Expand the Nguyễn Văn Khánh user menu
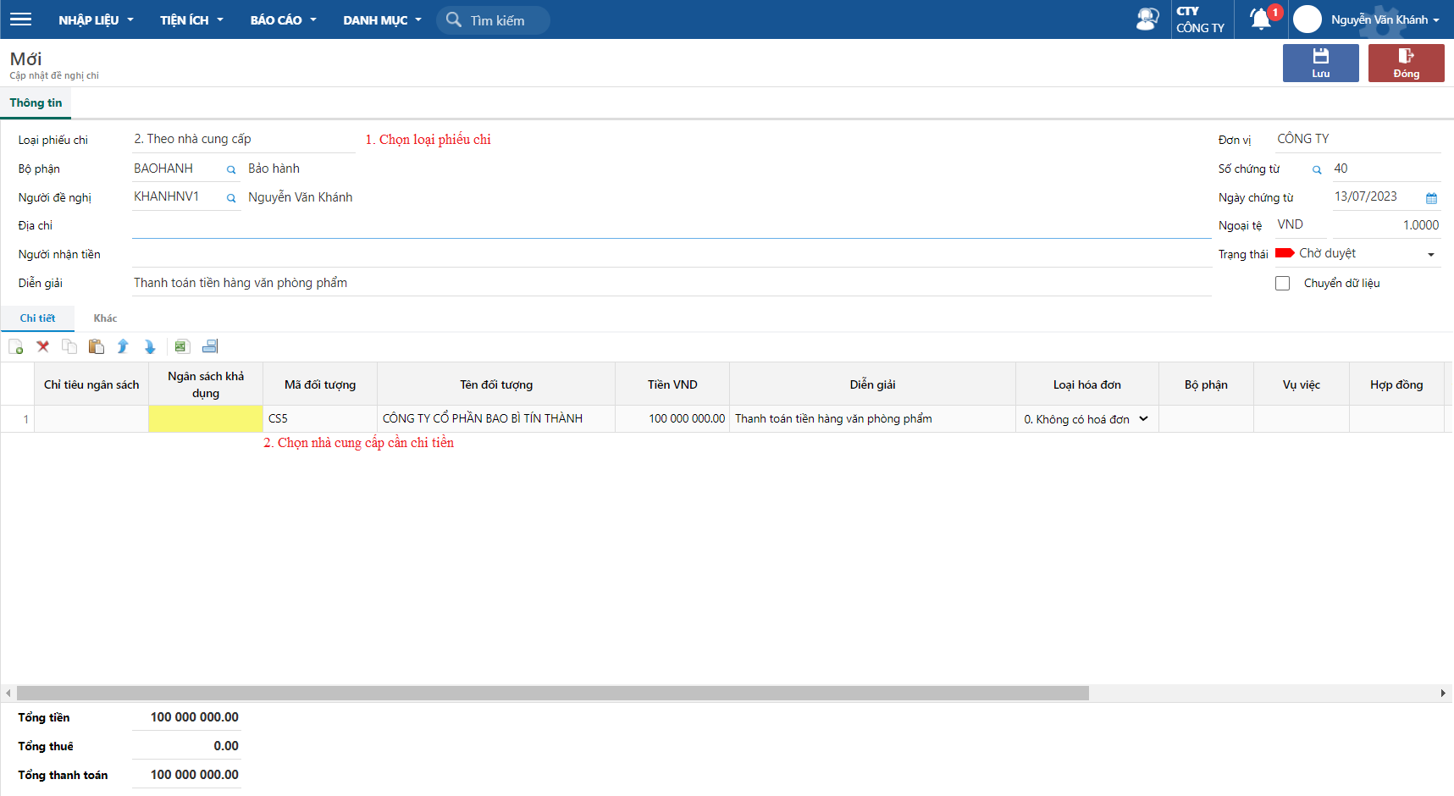This screenshot has width=1454, height=796. (x=1384, y=19)
